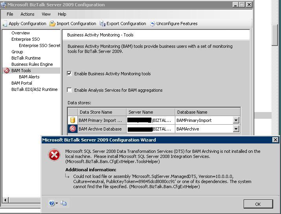Click the BAM Primary Import data store cell

pos(102,120)
